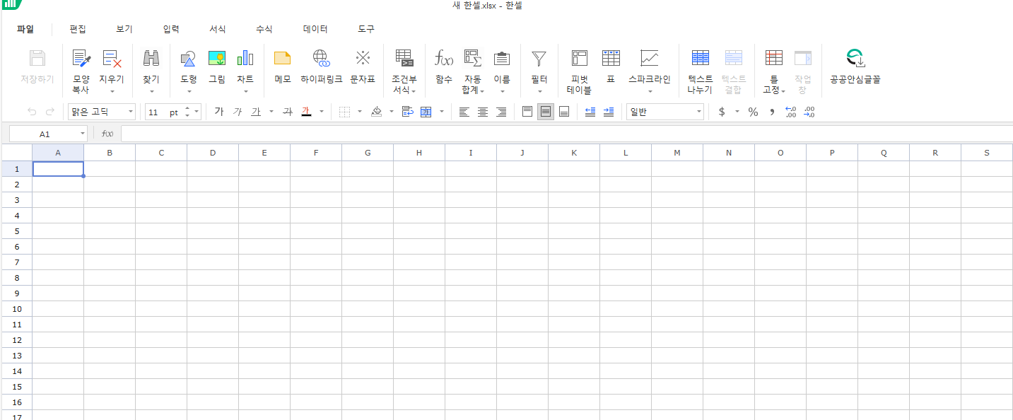Center text horizontally
The width and height of the screenshot is (1013, 420).
(x=483, y=112)
